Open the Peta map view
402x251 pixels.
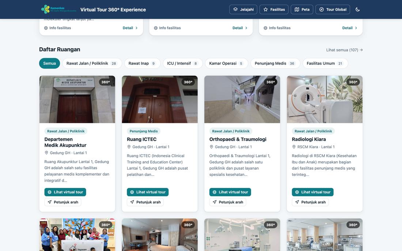tap(302, 9)
